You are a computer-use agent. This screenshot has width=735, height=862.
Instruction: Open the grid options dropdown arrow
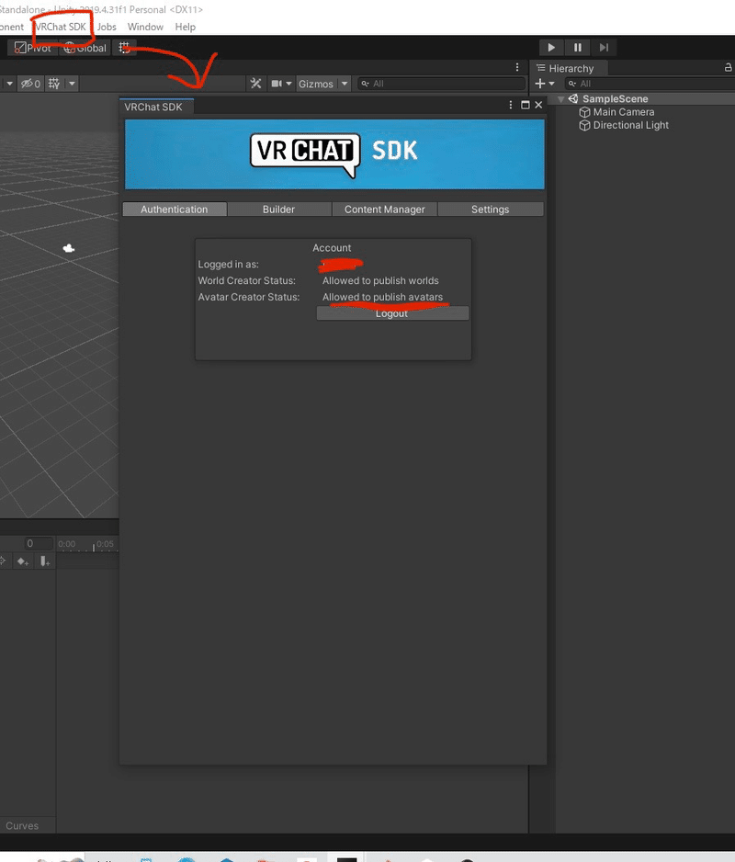point(72,84)
